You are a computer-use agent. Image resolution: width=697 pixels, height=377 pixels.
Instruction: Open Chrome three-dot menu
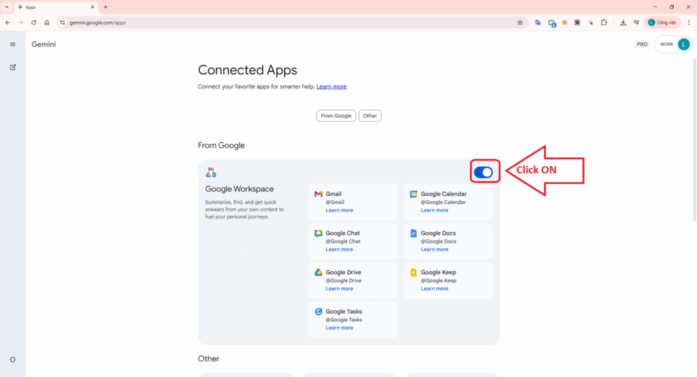[689, 22]
